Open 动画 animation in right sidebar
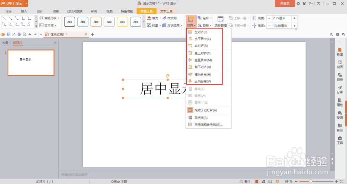The width and height of the screenshot is (347, 184). [x=340, y=64]
